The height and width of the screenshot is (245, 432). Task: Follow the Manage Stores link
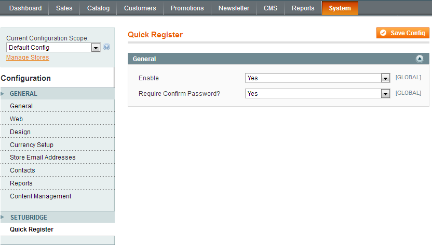(28, 57)
